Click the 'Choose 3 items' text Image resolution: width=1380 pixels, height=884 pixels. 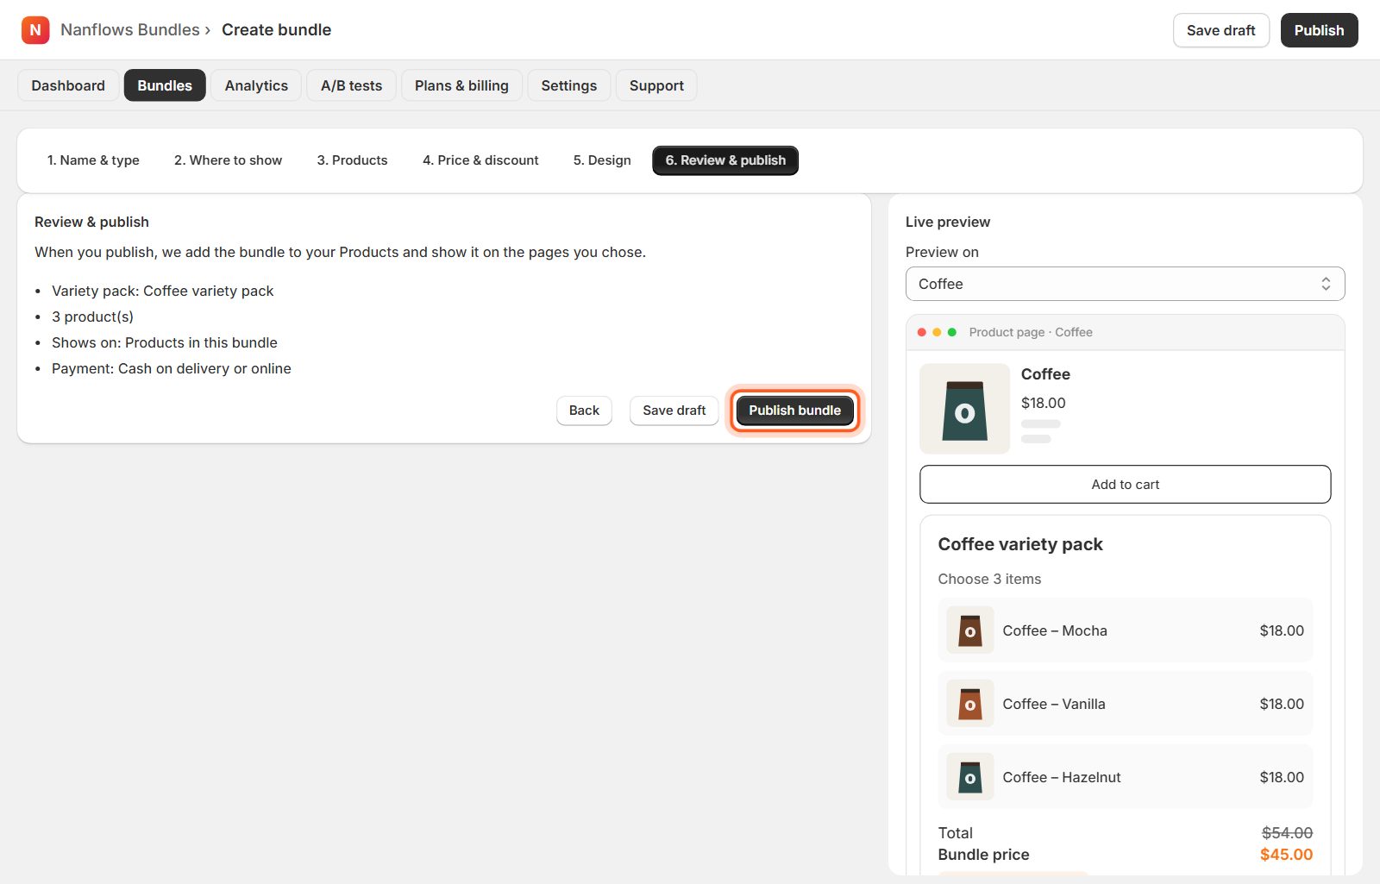coord(989,580)
